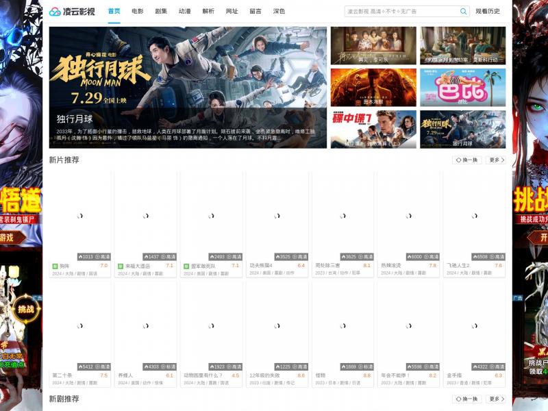The image size is (548, 411).
Task: Open the 狗阵 title link
Action: pos(64,266)
